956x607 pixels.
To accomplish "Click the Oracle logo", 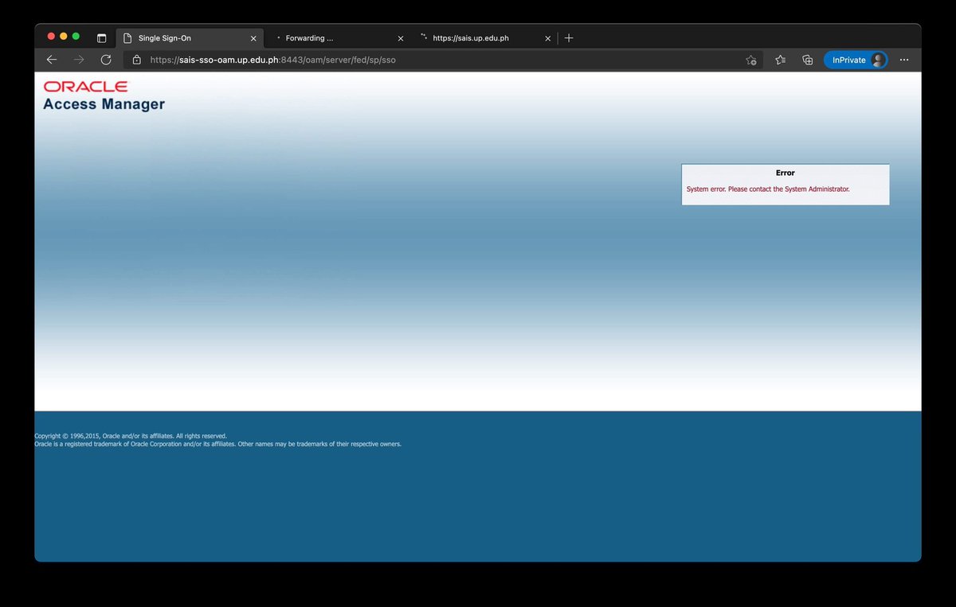I will pyautogui.click(x=86, y=86).
